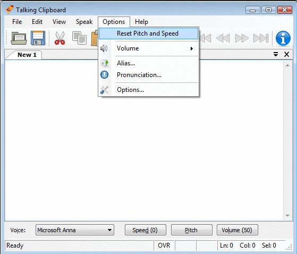This screenshot has width=297, height=254.
Task: Click the skip to first playback icon
Action: point(205,38)
